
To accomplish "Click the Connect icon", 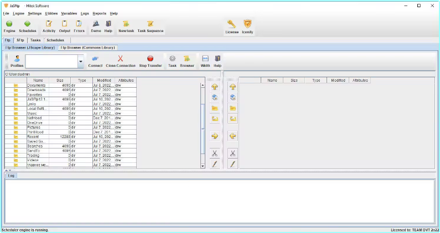I will (95, 61).
